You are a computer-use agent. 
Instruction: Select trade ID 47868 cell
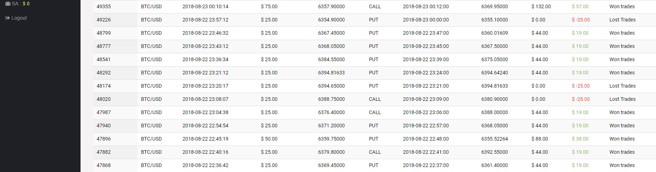pos(104,165)
